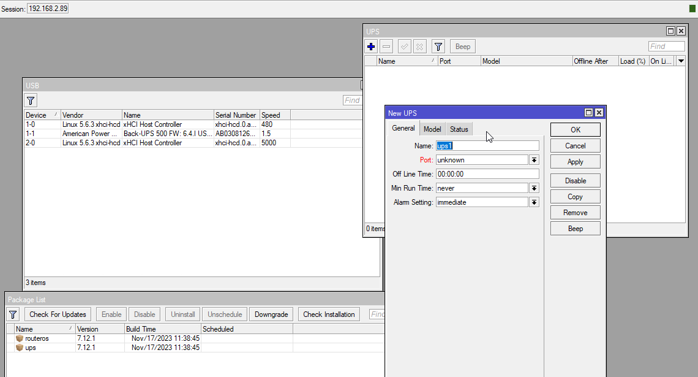Add a new UPS entry
698x377 pixels.
370,46
